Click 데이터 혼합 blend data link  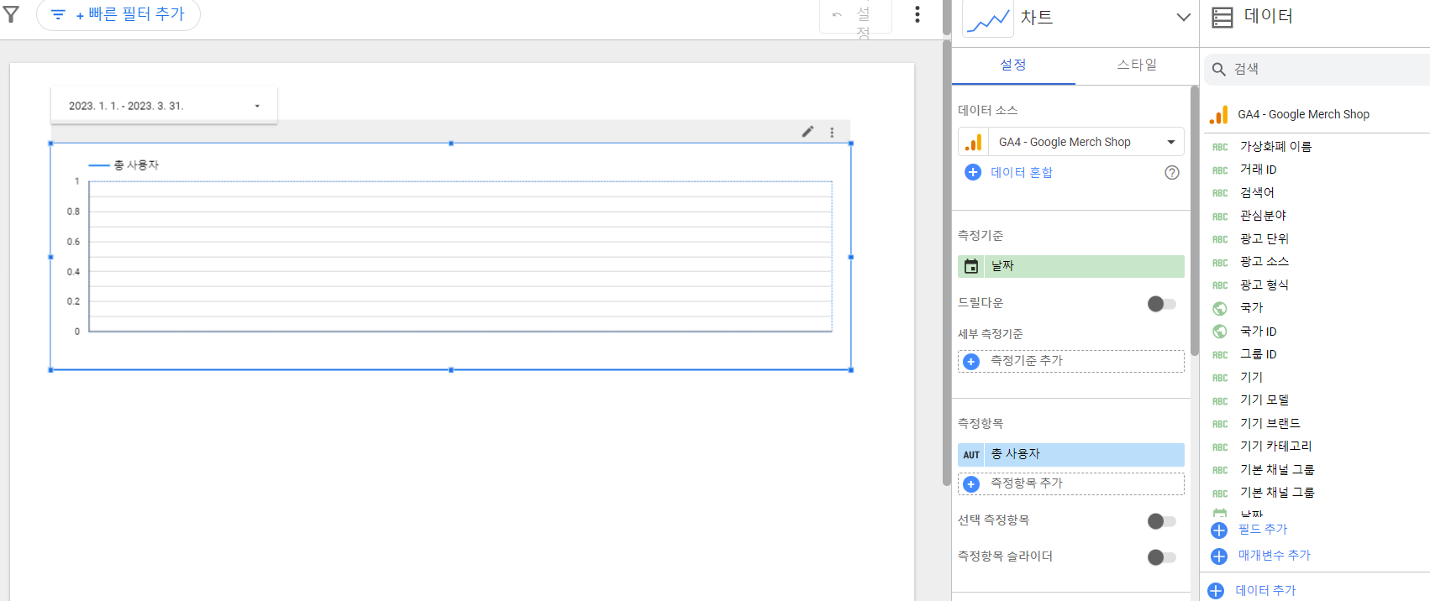(1022, 172)
